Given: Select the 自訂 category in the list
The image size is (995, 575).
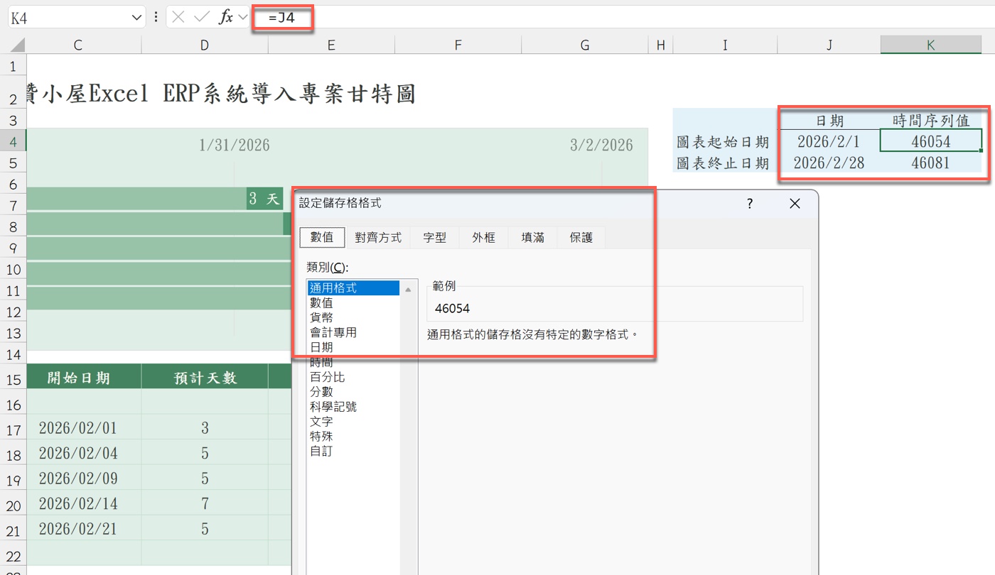Looking at the screenshot, I should (321, 451).
